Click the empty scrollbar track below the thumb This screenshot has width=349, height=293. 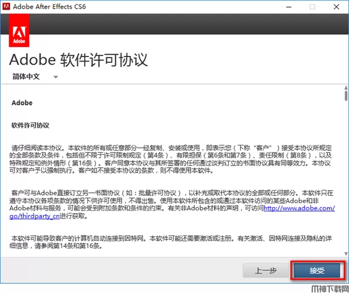[x=346, y=175]
